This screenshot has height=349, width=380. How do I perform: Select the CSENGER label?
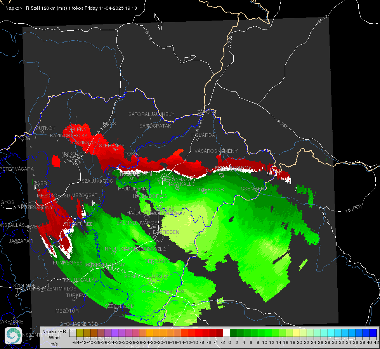tap(252, 188)
